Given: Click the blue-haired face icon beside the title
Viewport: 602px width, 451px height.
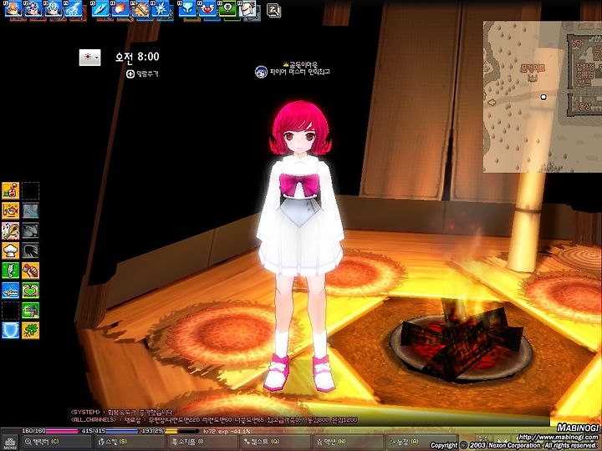Looking at the screenshot, I should click(x=261, y=72).
